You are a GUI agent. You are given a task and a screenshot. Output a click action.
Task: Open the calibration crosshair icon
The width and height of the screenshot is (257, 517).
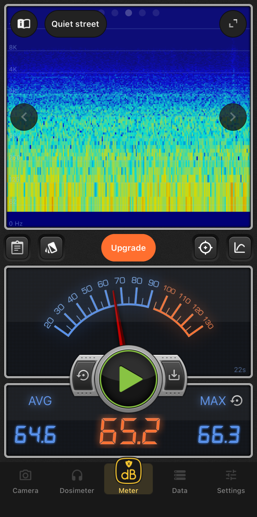point(205,248)
